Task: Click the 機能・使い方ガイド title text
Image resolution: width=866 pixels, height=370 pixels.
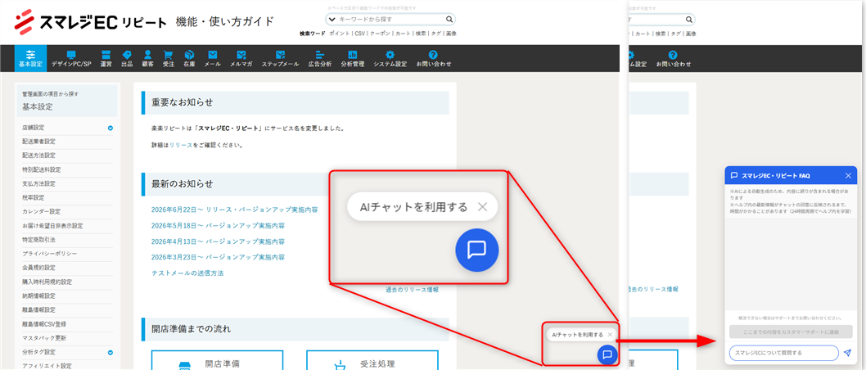Action: (x=225, y=22)
